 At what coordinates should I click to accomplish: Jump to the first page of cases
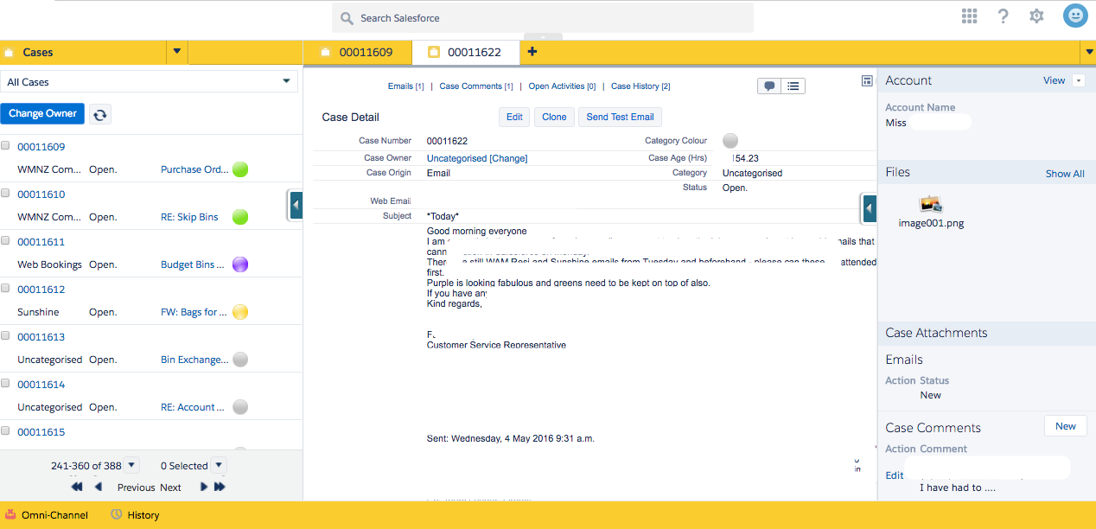pyautogui.click(x=77, y=488)
